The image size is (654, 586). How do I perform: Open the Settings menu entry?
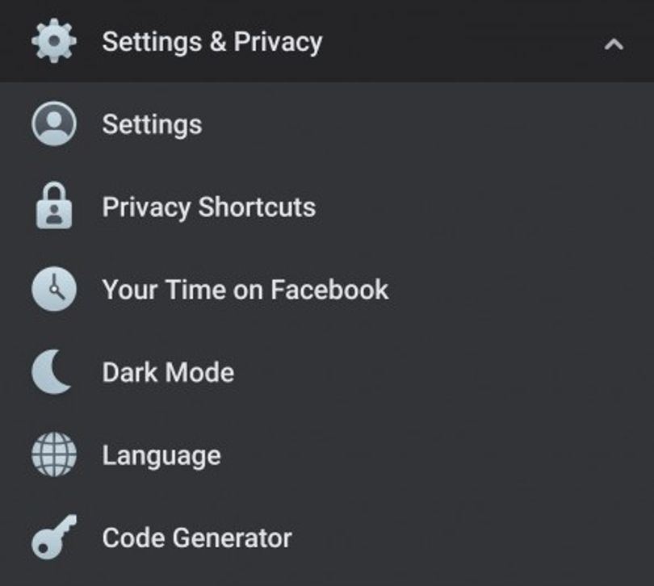pyautogui.click(x=153, y=125)
